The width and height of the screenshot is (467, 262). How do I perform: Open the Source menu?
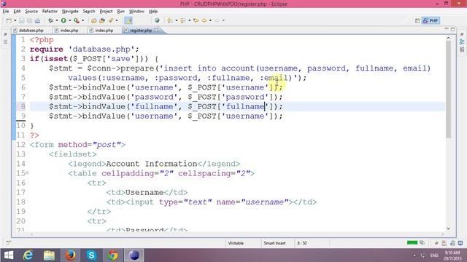31,12
